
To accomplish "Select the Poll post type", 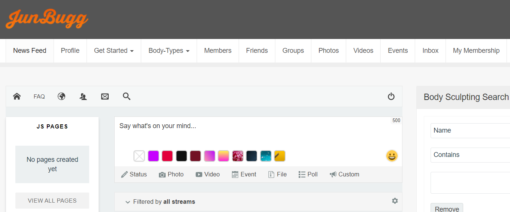I will tap(308, 175).
